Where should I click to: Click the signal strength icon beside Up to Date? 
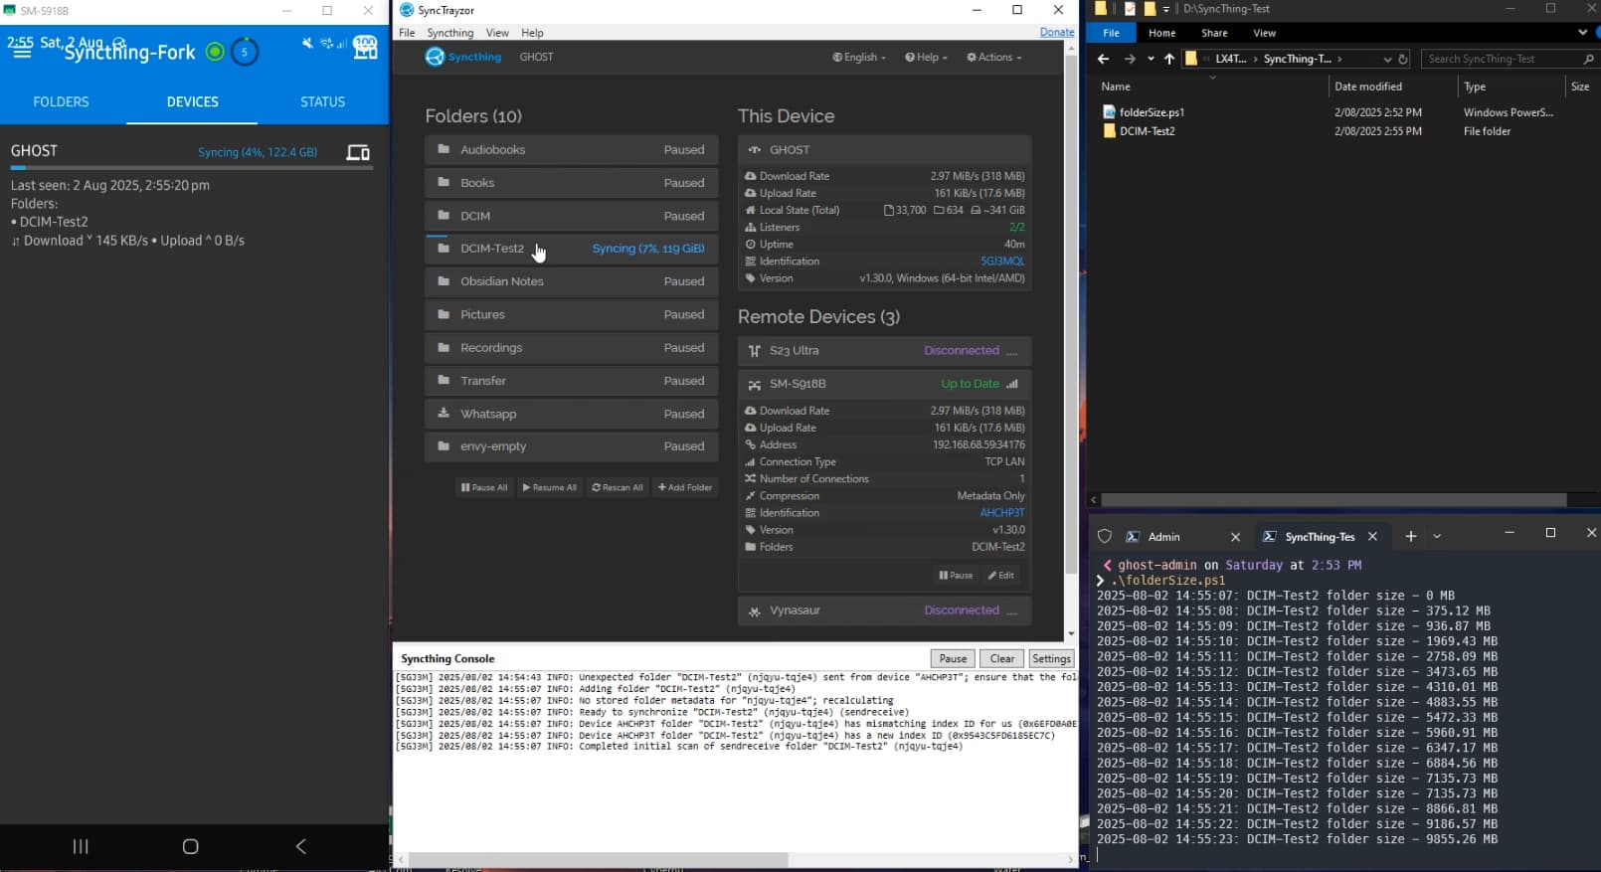tap(1012, 384)
